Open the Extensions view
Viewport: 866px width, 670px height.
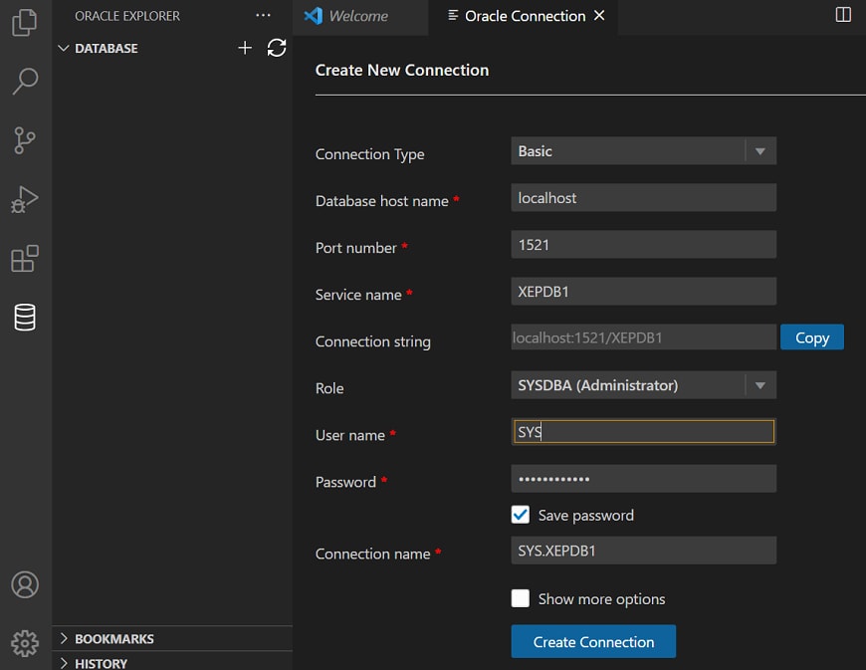[25, 259]
